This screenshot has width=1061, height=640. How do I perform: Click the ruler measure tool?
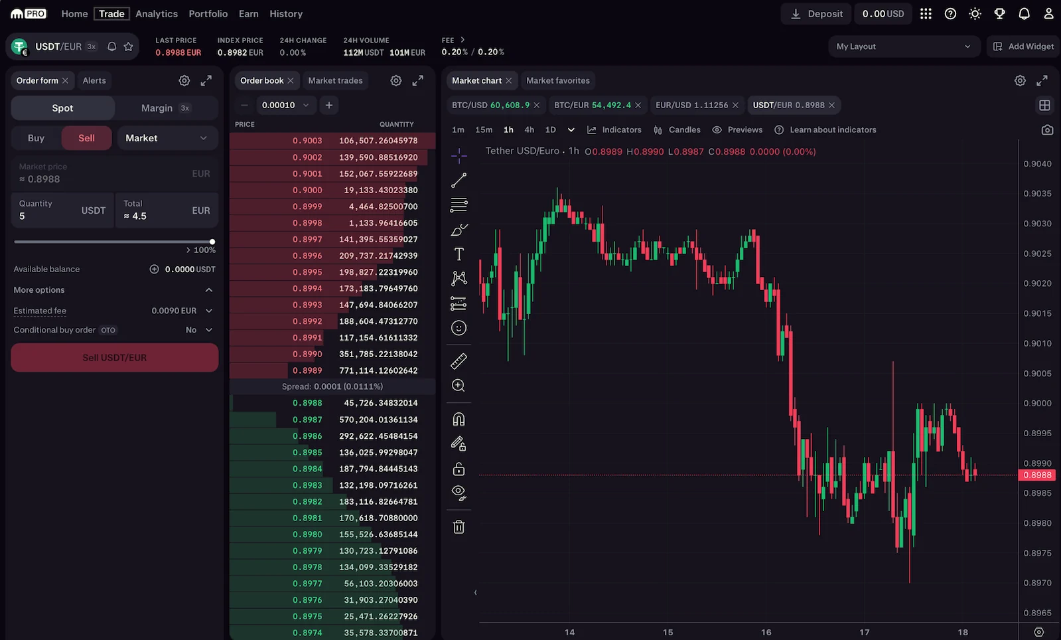click(x=459, y=361)
